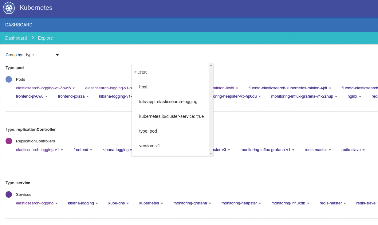This screenshot has width=378, height=225.
Task: Choose filter 'k8s-app: elasticsearch-logging'
Action: point(170,102)
